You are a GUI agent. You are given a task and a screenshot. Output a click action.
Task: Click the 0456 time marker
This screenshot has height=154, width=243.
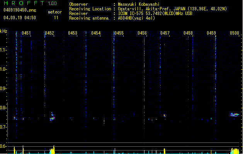tap(142, 33)
